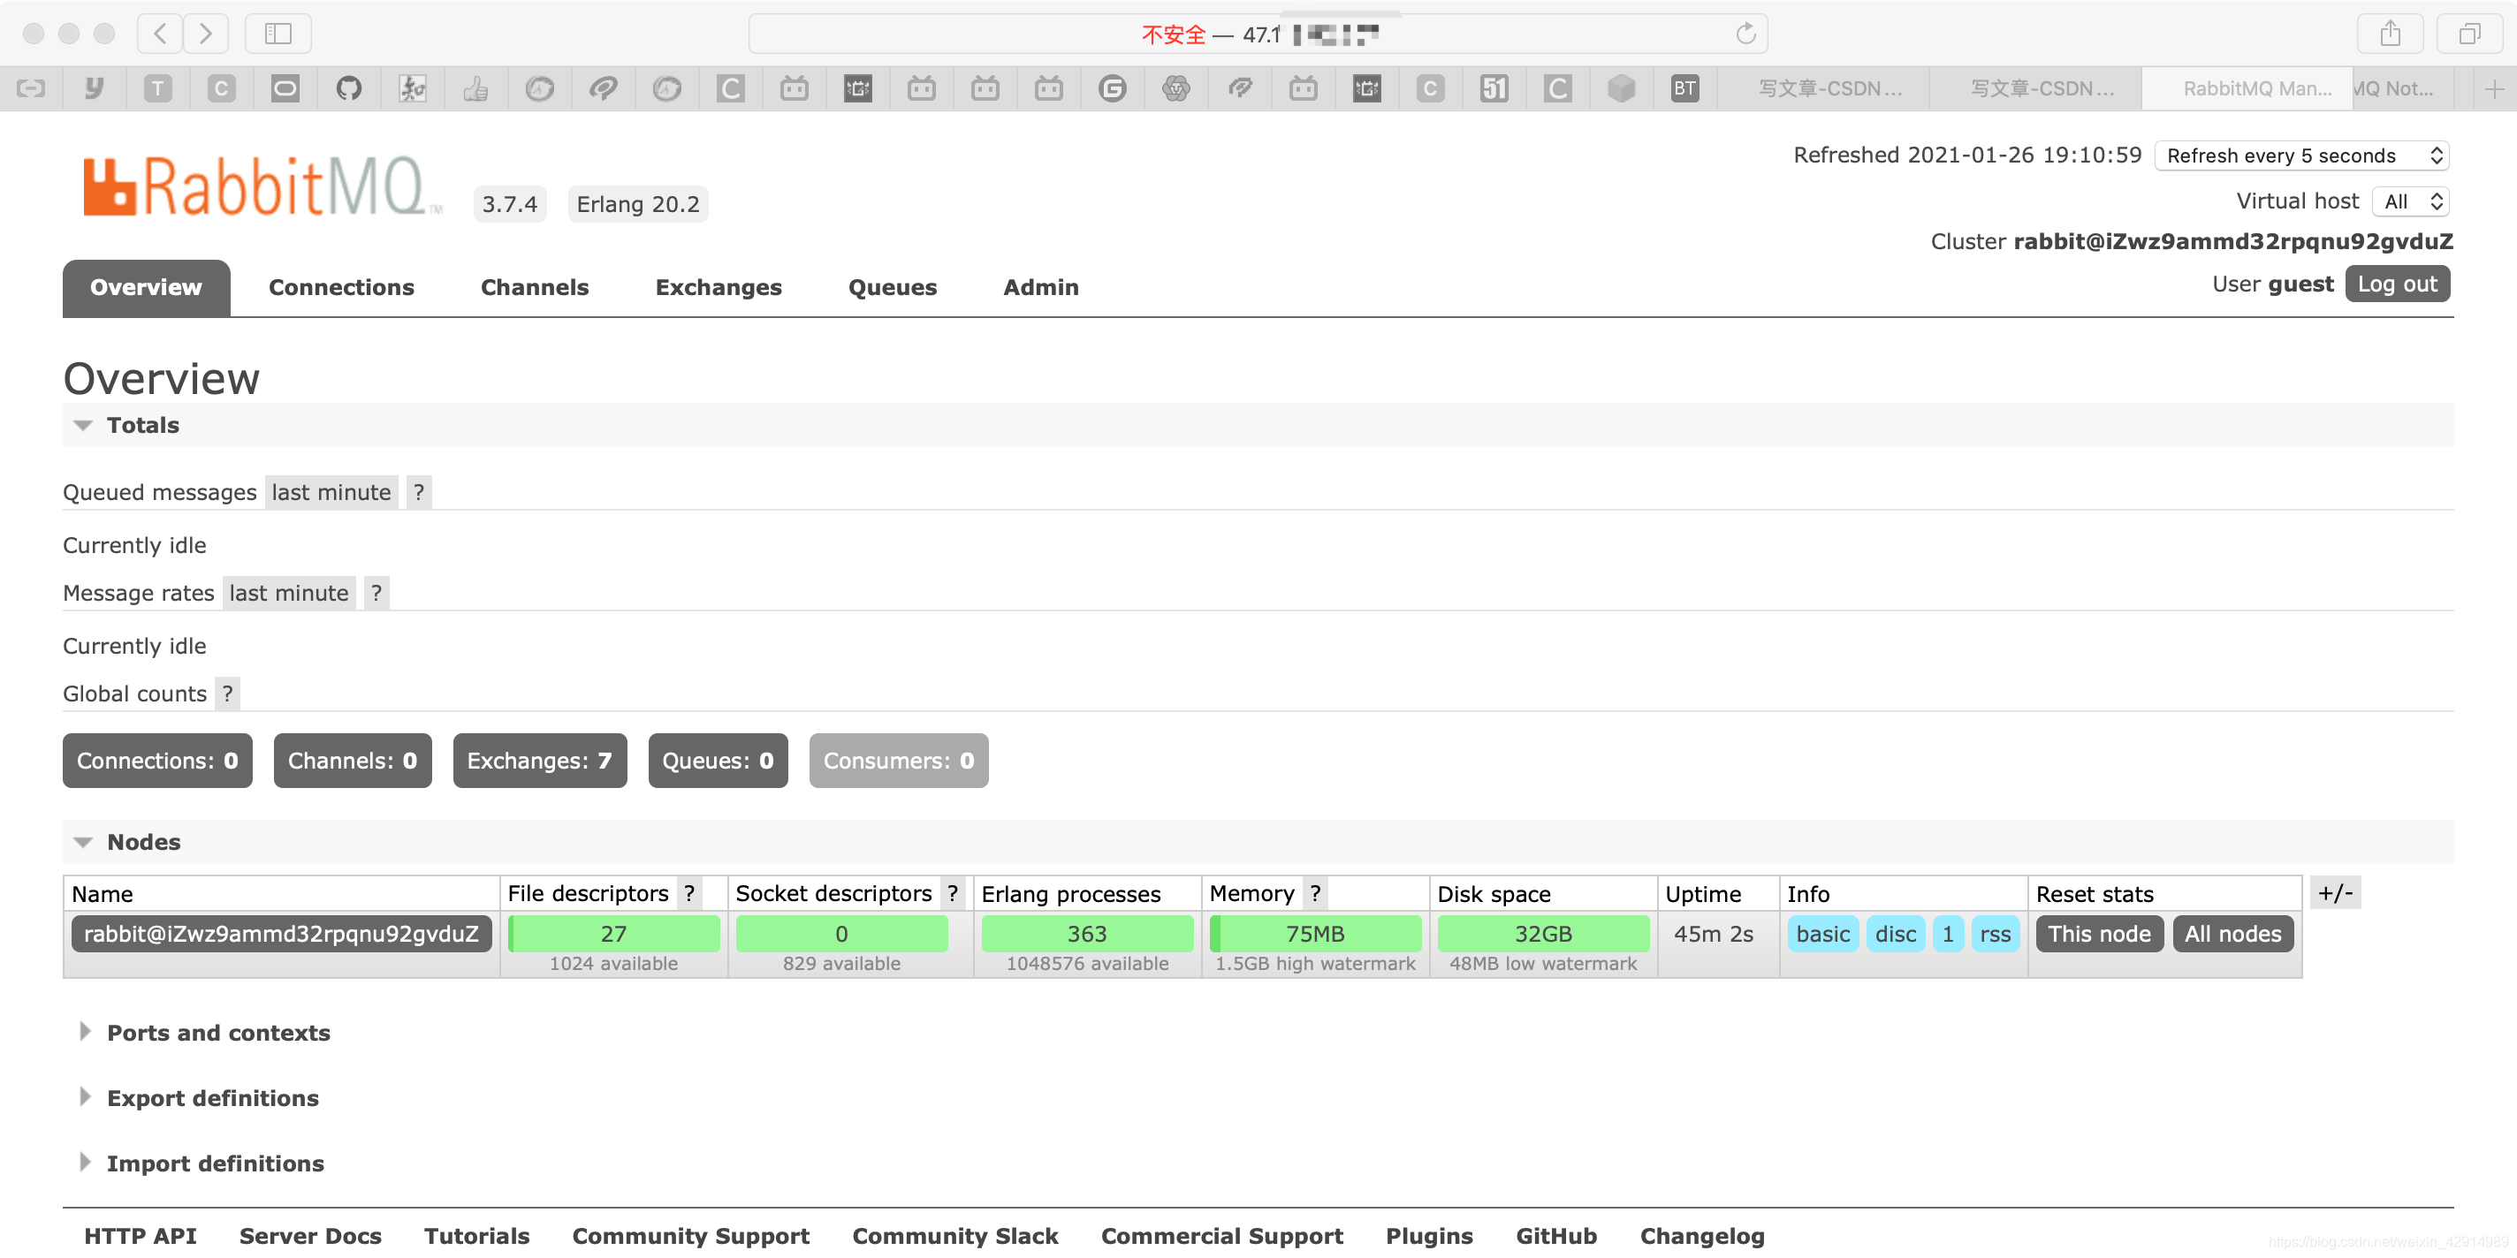
Task: Switch to the GitHub pinned tab
Action: (349, 89)
